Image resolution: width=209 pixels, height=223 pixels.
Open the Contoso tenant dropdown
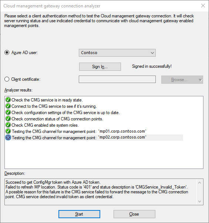tap(117, 53)
